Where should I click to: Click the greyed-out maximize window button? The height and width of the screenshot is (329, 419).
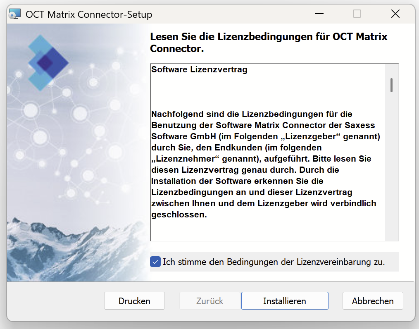[357, 14]
